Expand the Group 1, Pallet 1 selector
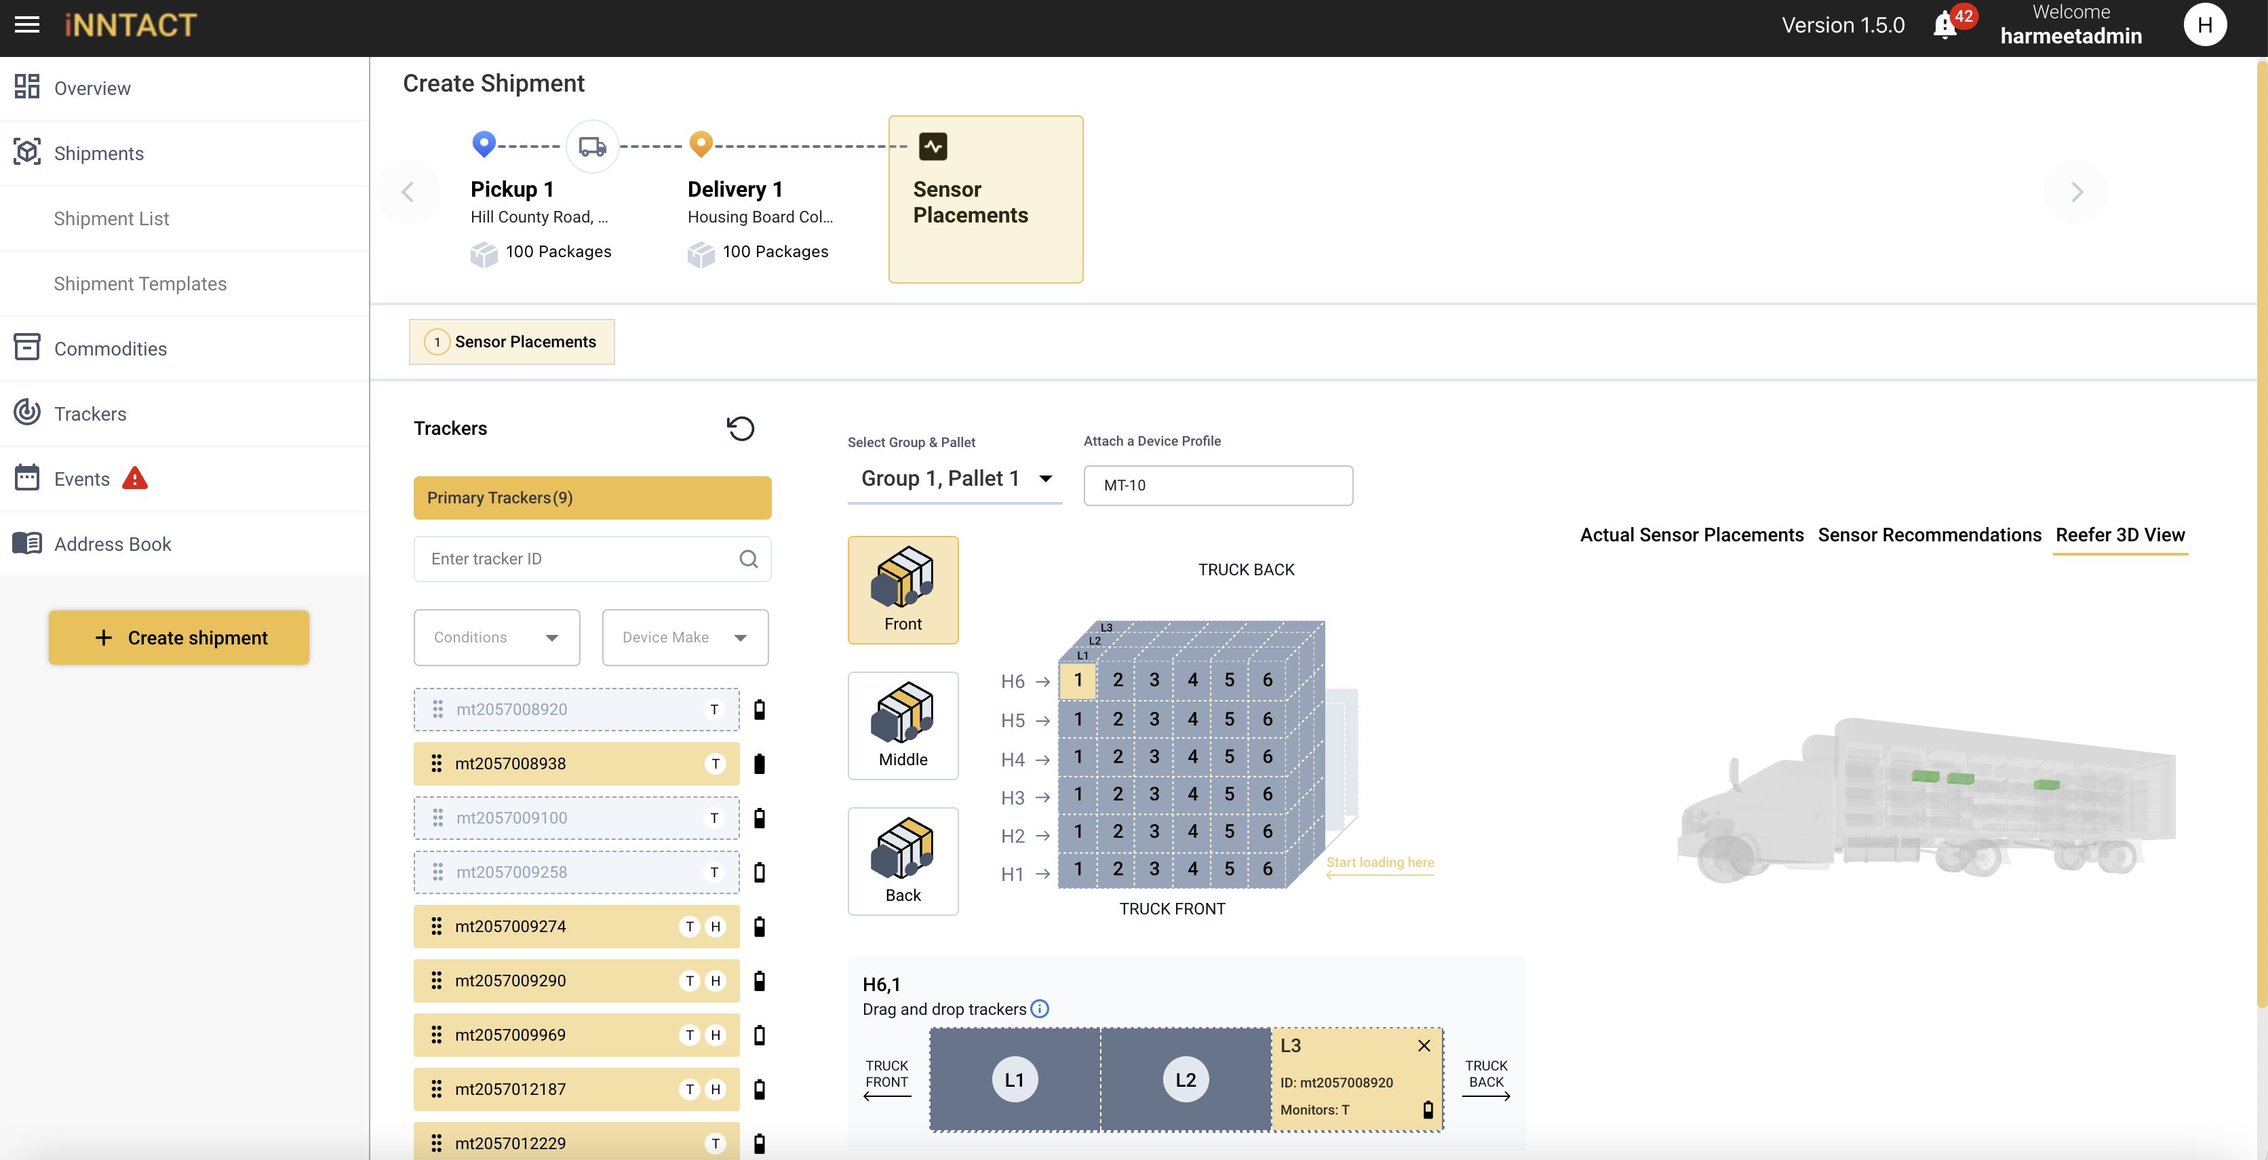The image size is (2268, 1160). tap(955, 478)
